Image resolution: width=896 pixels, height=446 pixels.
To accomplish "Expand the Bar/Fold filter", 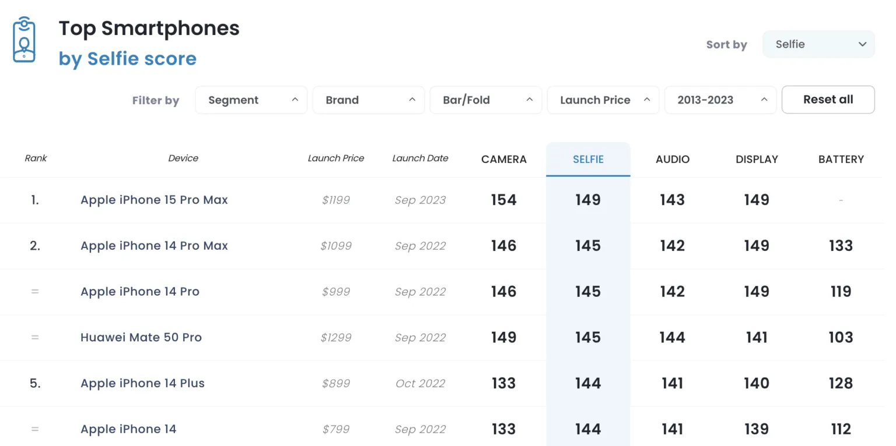I will pos(485,100).
